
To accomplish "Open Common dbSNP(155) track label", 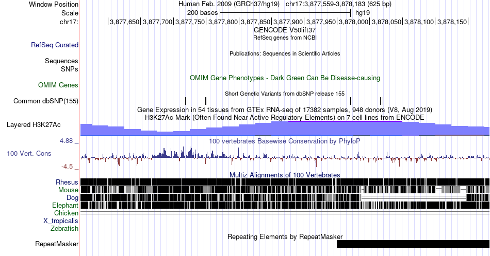I will click(46, 101).
